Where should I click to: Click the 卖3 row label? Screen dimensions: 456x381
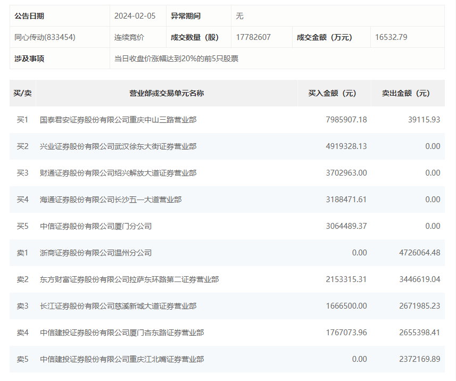point(22,306)
